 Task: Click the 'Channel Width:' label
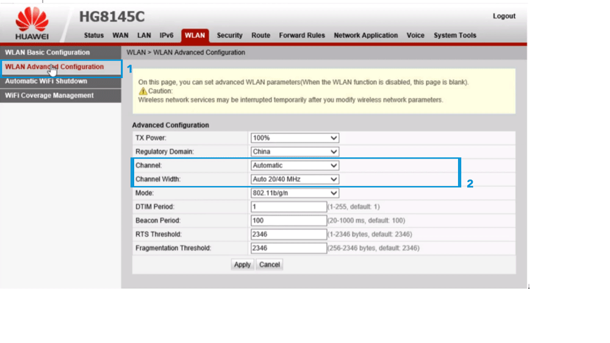158,179
